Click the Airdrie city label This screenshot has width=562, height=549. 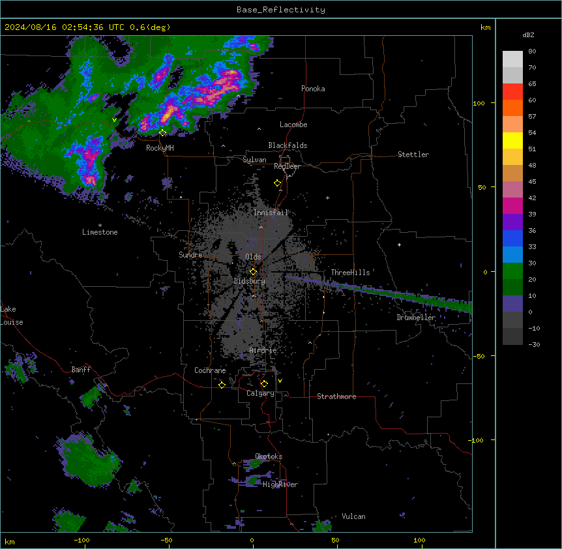point(263,350)
